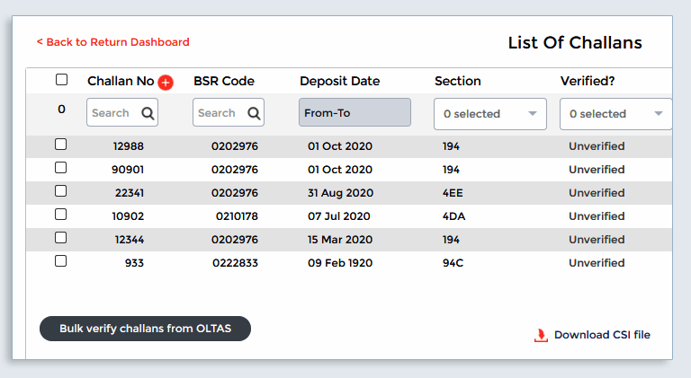This screenshot has width=691, height=378.
Task: Toggle the select-all challans header checkbox
Action: pyautogui.click(x=61, y=80)
